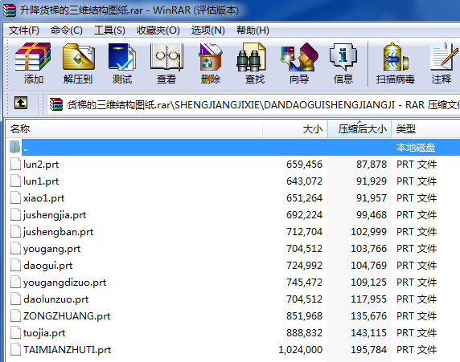Image resolution: width=460 pixels, height=362 pixels.
Task: Click file icon beside yougang.prt
Action: coord(15,248)
